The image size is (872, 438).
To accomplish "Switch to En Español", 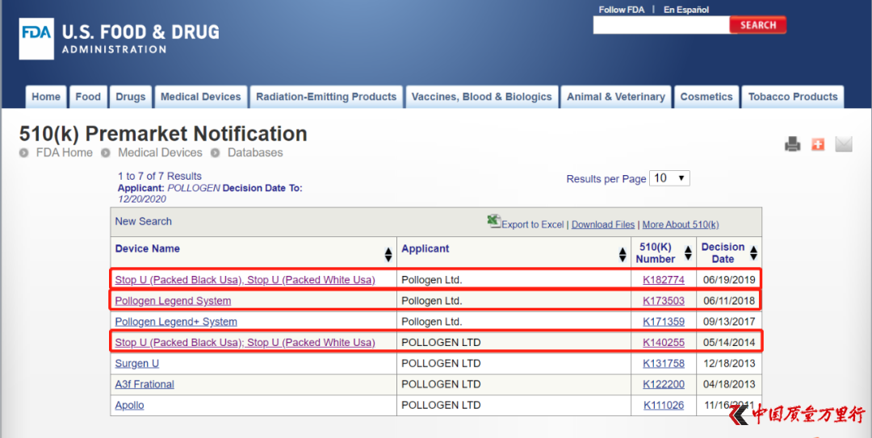I will (x=686, y=10).
